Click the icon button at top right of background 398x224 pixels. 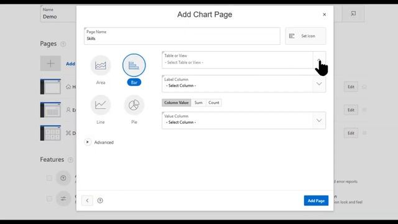353,14
